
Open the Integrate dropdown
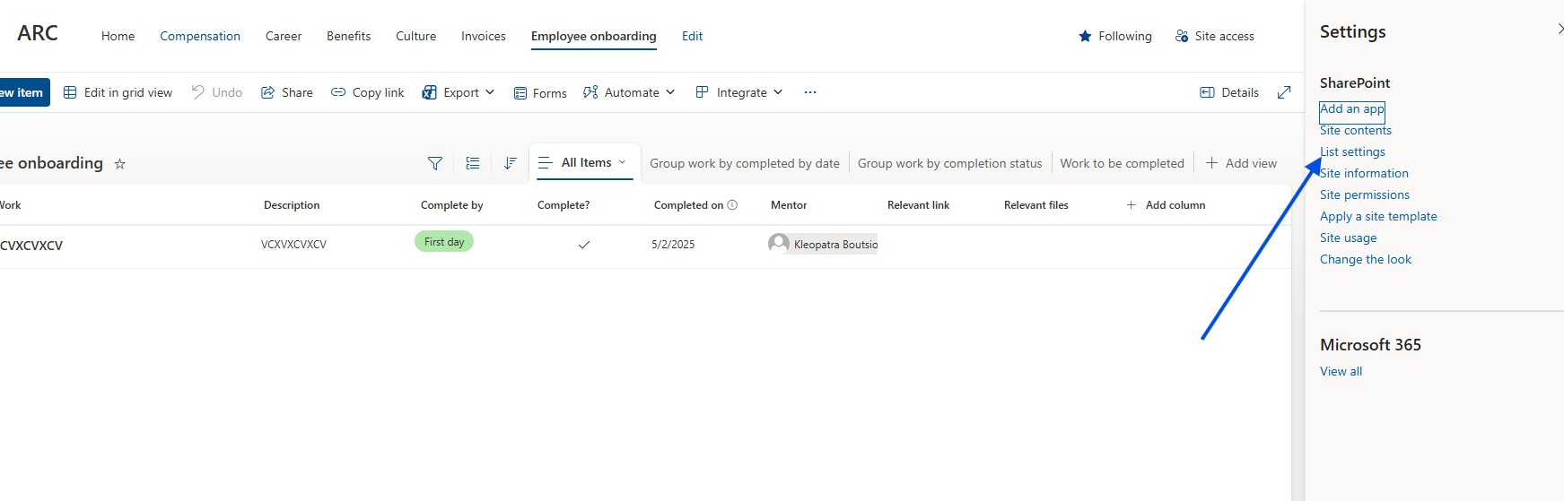[x=739, y=92]
